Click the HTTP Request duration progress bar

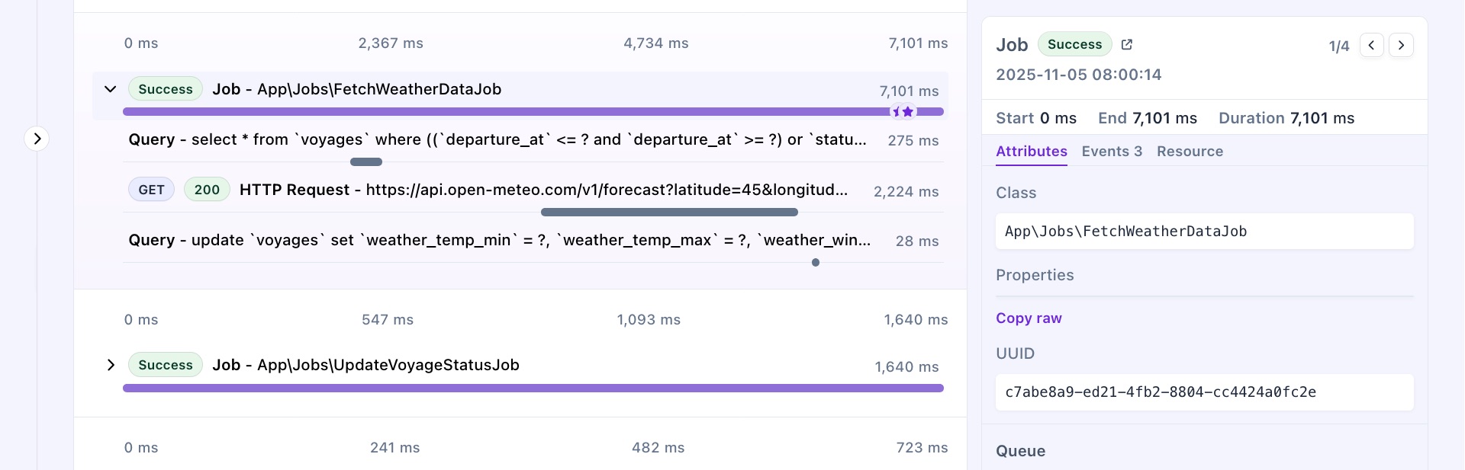pyautogui.click(x=669, y=212)
